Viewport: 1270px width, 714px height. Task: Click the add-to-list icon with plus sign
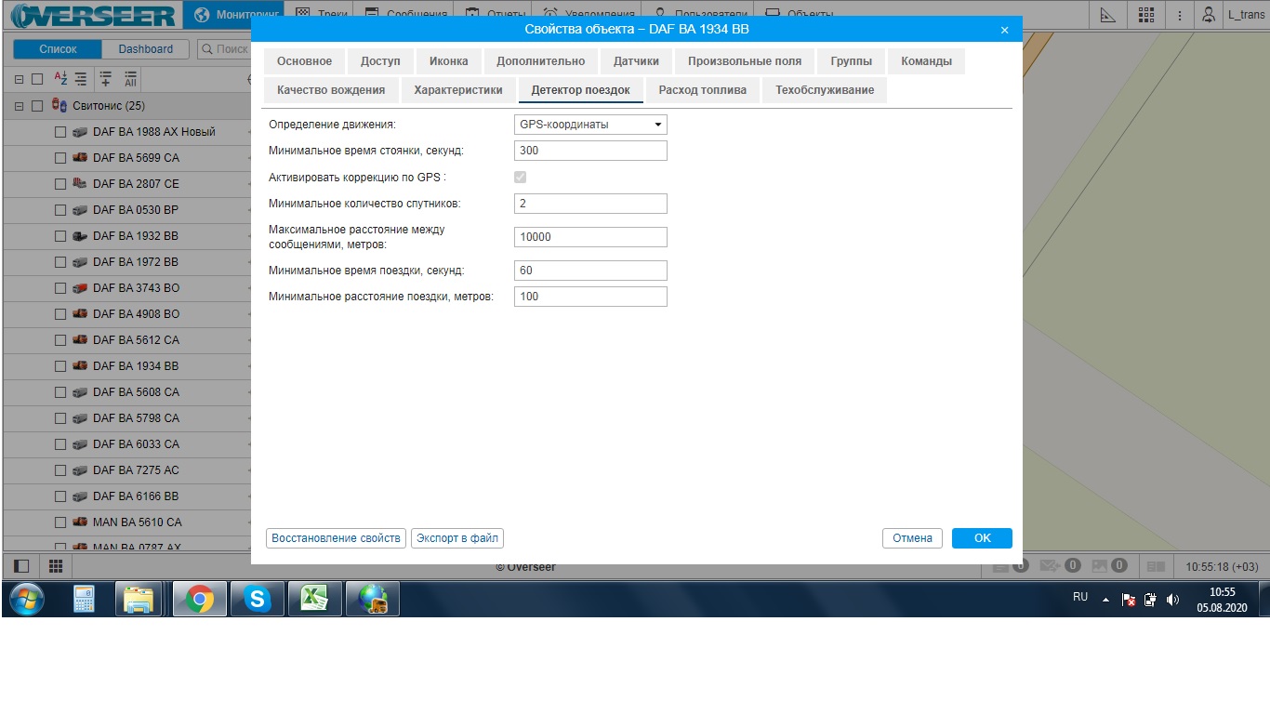105,79
